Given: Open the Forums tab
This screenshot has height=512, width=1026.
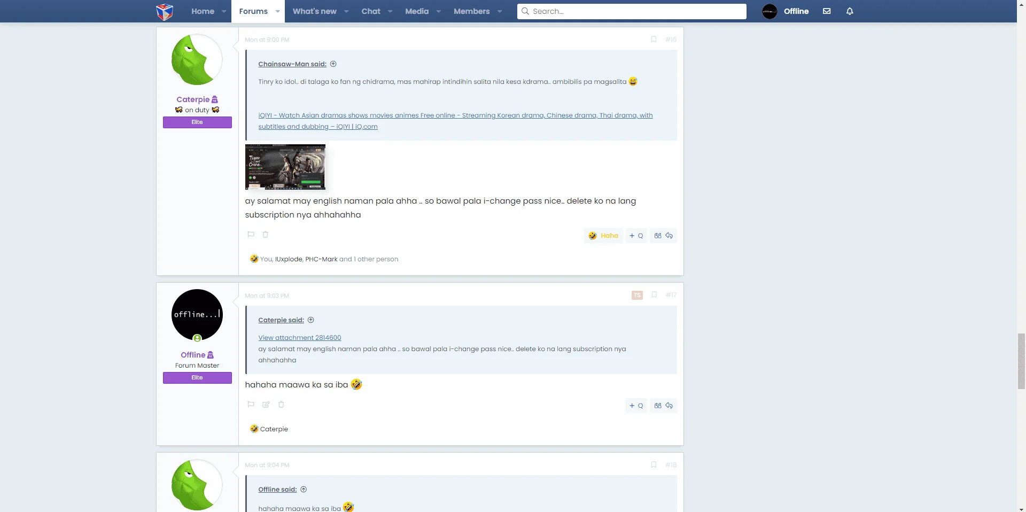Looking at the screenshot, I should [253, 11].
